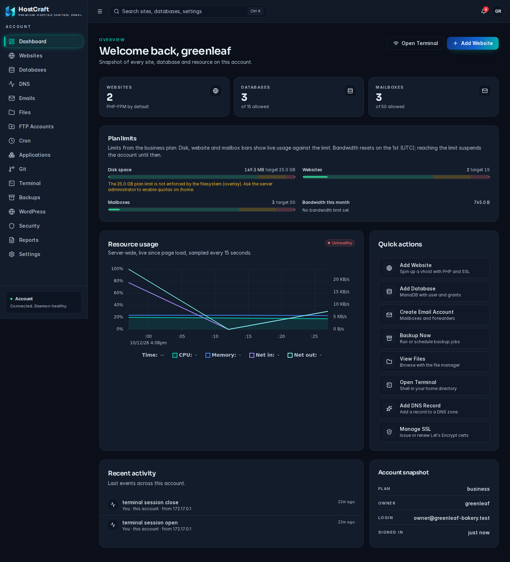Navigate to Cron in the sidebar
510x562 pixels.
pos(44,141)
